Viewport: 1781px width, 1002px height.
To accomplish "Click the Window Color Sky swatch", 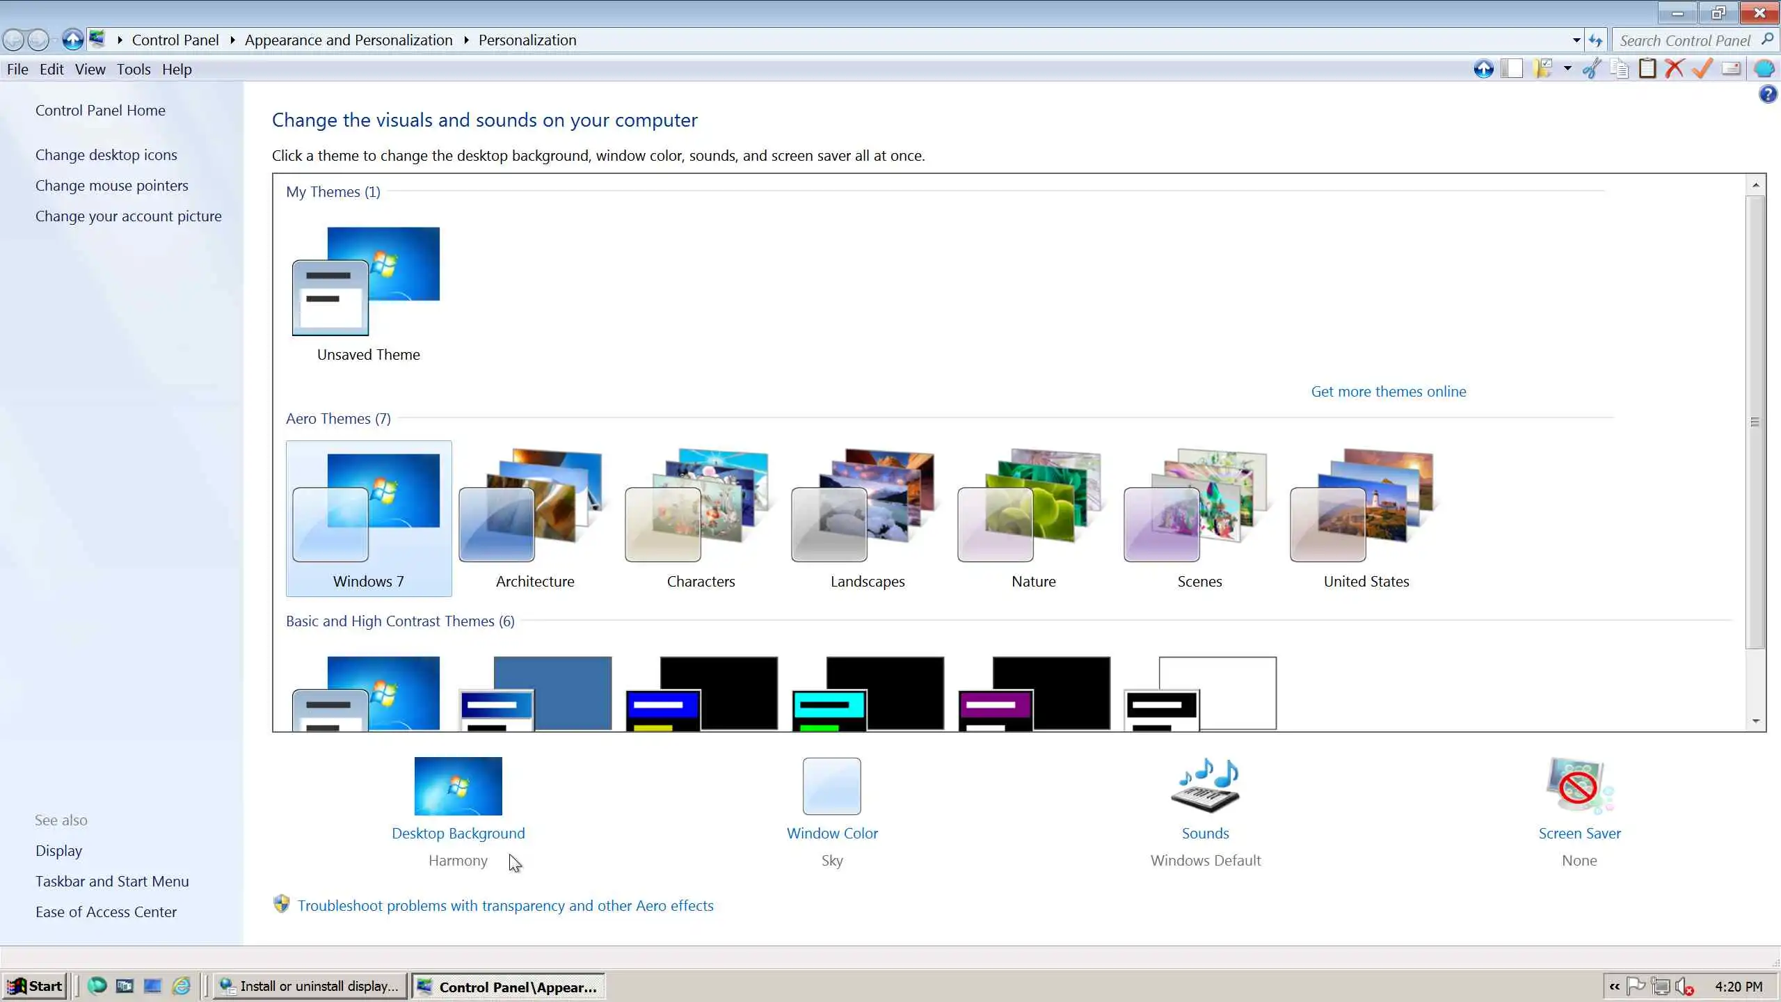I will 831,786.
